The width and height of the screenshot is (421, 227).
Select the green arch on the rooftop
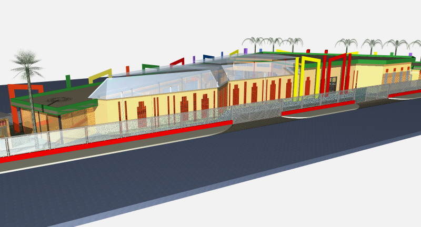point(151,66)
